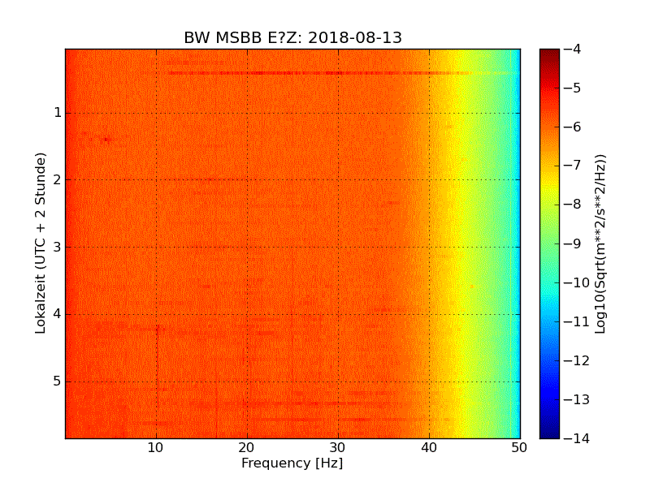This screenshot has height=487, width=650.
Task: Click the colorbar label 'Log10(Sqrt(m**2/s**2/Hz))'
Action: click(x=600, y=243)
